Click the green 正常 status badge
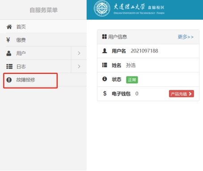The image size is (203, 171). click(x=132, y=80)
